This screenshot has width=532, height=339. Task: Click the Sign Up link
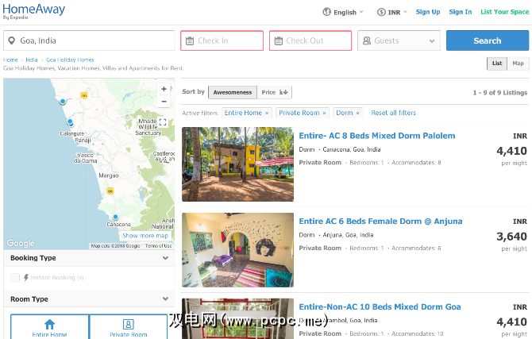coord(428,12)
